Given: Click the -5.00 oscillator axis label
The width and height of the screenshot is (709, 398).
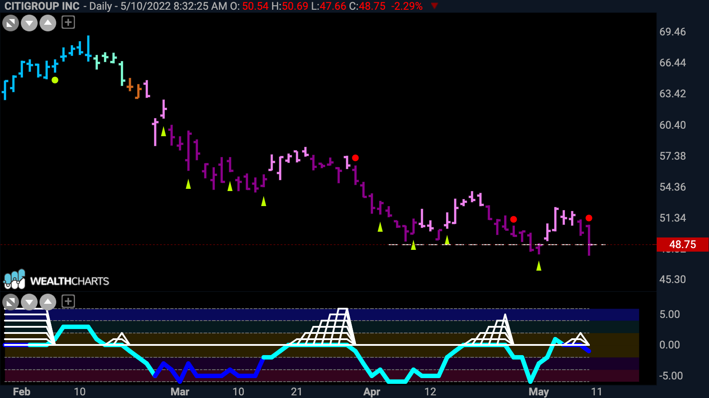Looking at the screenshot, I should (671, 376).
